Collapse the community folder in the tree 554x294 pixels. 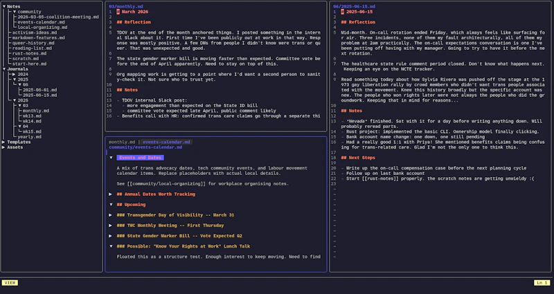click(15, 12)
